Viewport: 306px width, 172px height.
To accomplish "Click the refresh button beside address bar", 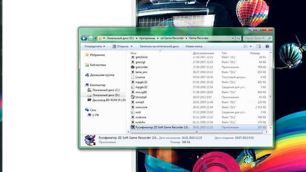I will click(238, 38).
